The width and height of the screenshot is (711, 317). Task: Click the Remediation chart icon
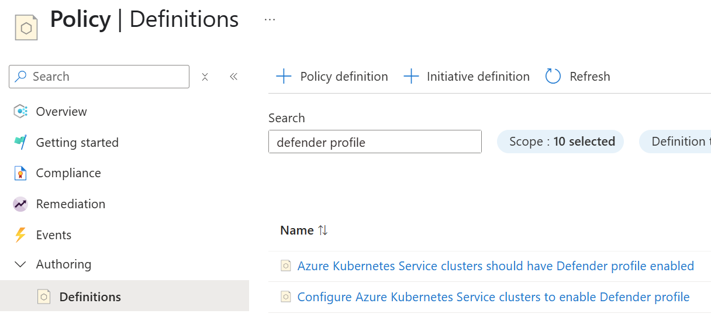(x=20, y=204)
